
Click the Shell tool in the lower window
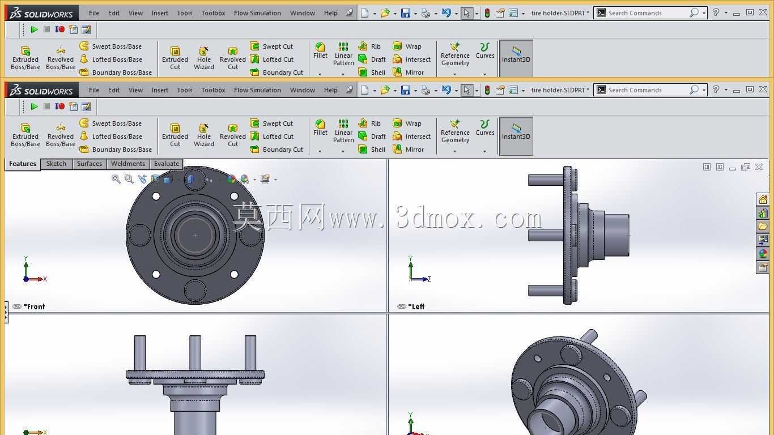pos(372,150)
